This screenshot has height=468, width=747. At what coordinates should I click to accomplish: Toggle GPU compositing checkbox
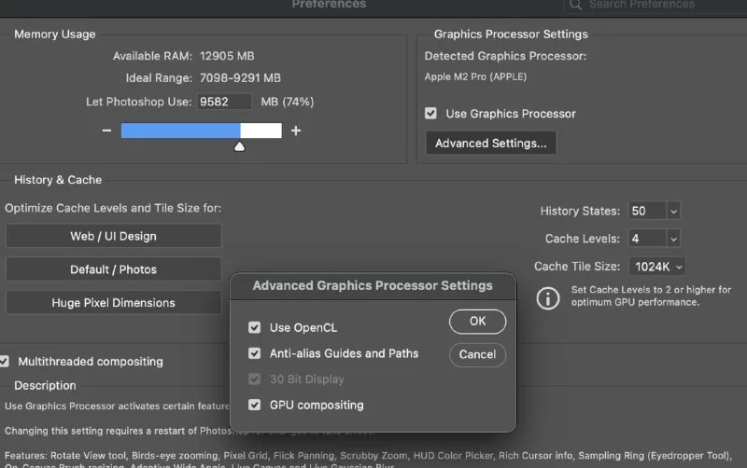coord(254,406)
